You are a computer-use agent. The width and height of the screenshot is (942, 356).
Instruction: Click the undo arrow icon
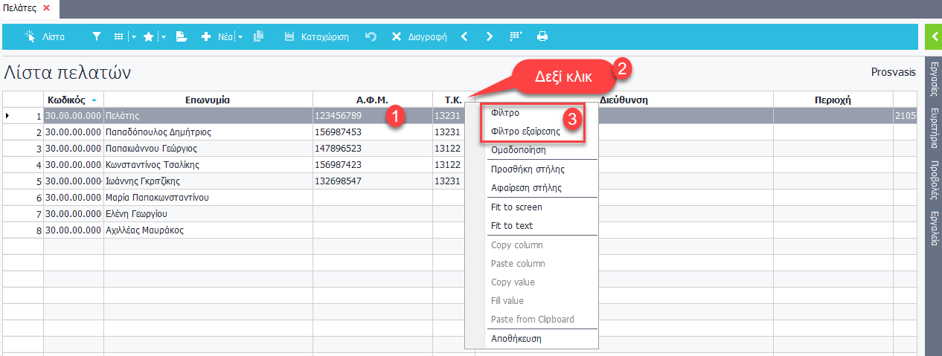(371, 36)
